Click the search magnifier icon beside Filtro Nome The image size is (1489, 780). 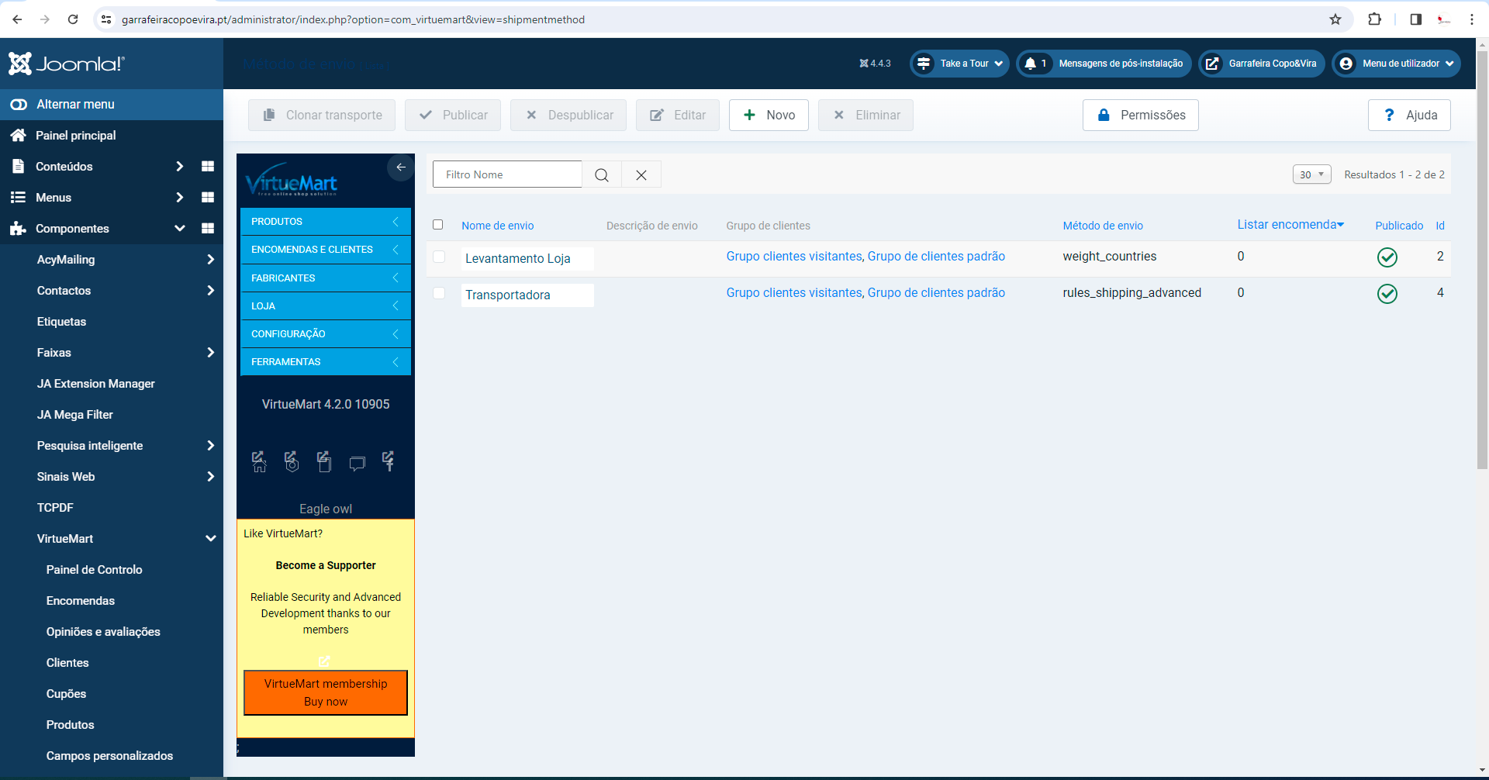pyautogui.click(x=601, y=175)
